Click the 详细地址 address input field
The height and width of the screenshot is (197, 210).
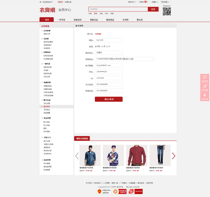pyautogui.click(x=124, y=59)
